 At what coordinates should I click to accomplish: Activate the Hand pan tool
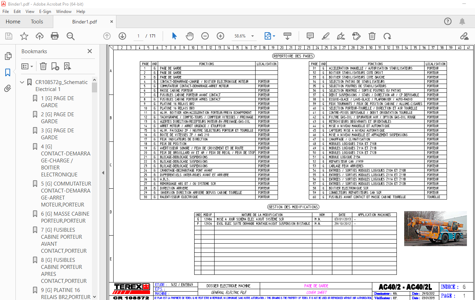coord(190,36)
